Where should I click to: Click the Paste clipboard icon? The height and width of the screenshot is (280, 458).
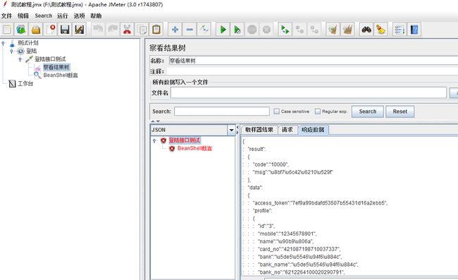pyautogui.click(x=156, y=30)
